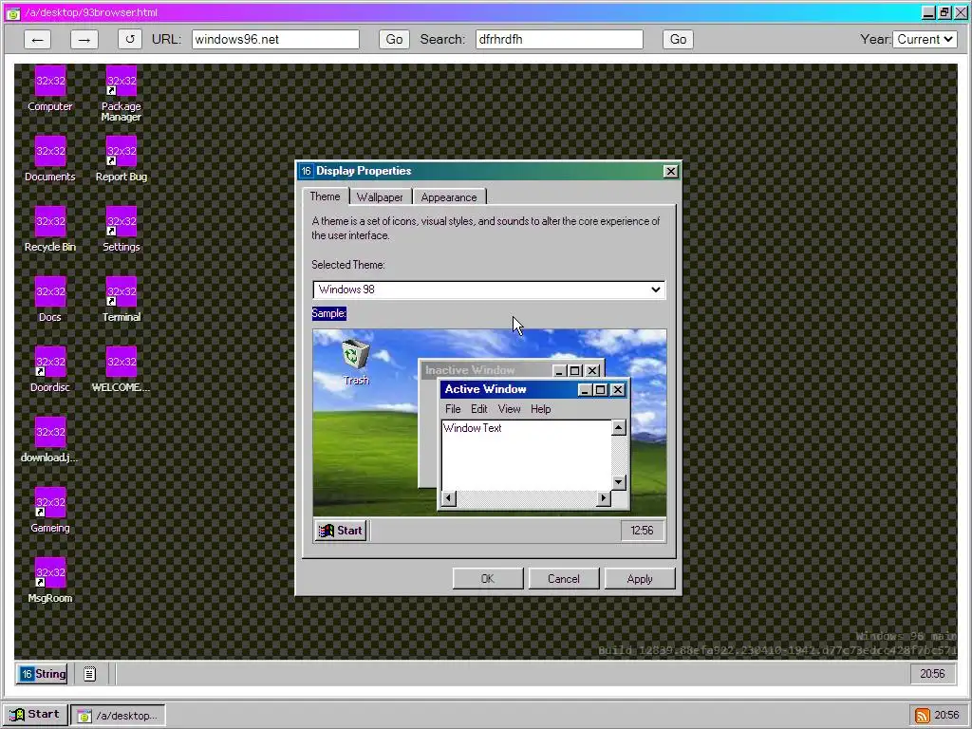
Task: Close the Display Properties dialog
Action: (670, 171)
